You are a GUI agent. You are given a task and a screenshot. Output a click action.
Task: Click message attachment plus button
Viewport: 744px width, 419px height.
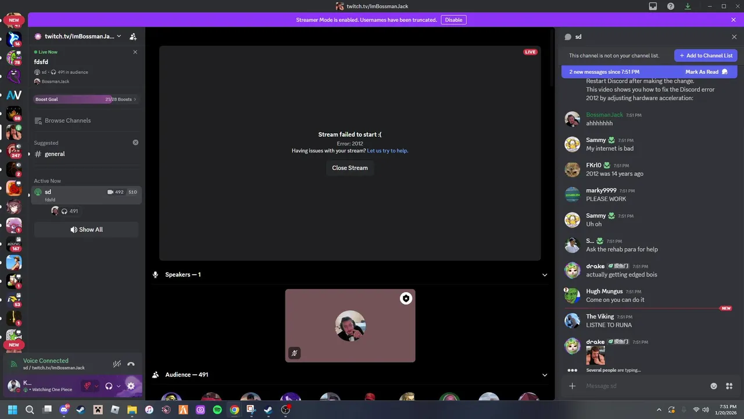pyautogui.click(x=572, y=386)
